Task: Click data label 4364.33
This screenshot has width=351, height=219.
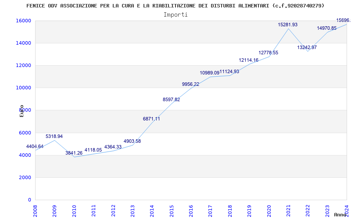Action: pos(113,147)
